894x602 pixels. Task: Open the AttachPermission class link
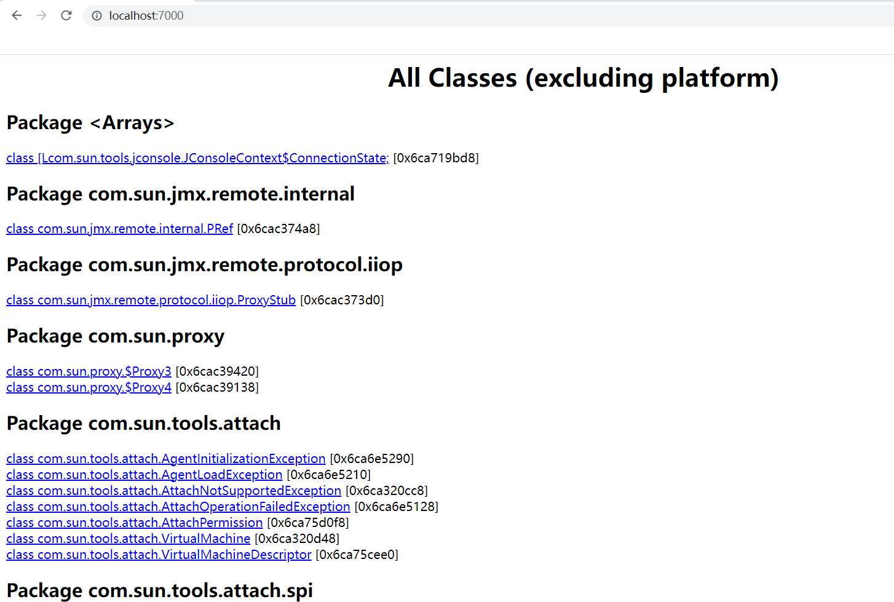click(x=134, y=523)
